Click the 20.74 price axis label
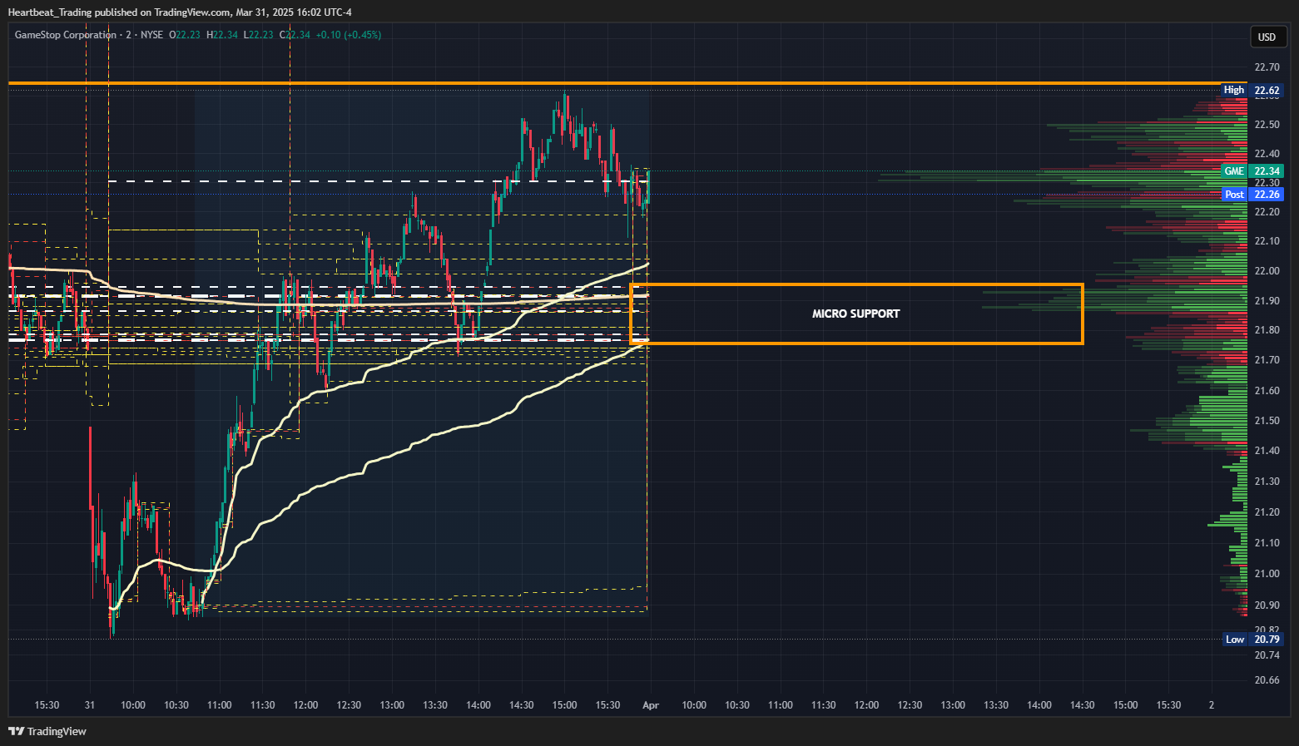 click(x=1267, y=655)
